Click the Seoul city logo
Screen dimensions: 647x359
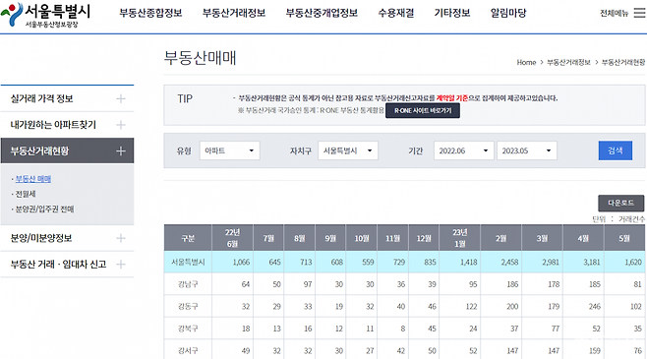pos(45,15)
